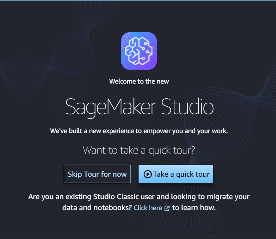The image size is (276, 239).
Task: Click the word 'SageMaker' in the large title
Action: click(x=111, y=107)
